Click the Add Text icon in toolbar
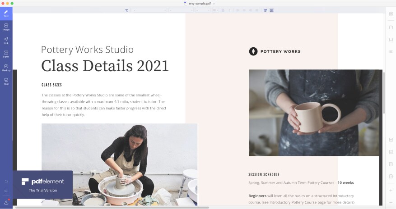 point(126,10)
